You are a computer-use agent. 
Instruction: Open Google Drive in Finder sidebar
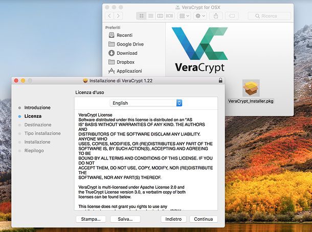click(x=126, y=44)
